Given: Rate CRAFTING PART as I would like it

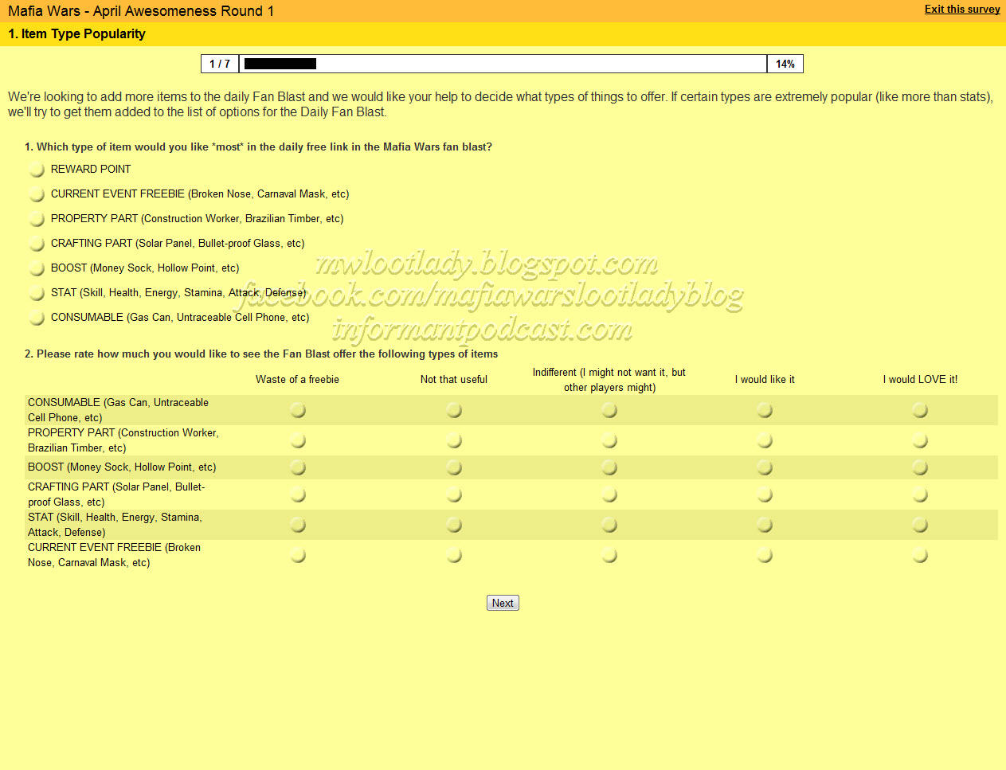Looking at the screenshot, I should click(x=765, y=494).
